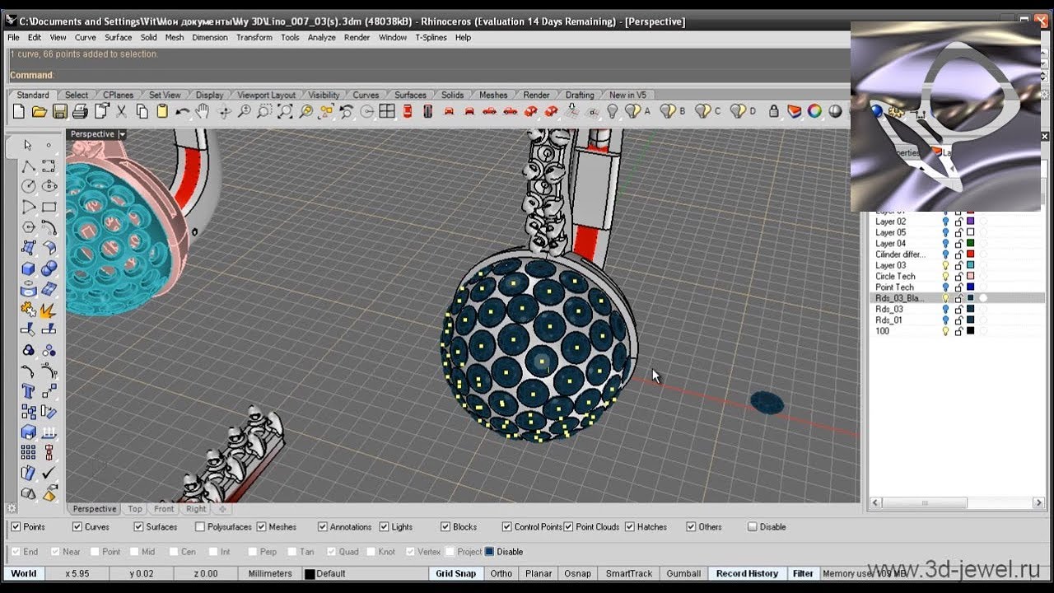Click the Lock objects padlock icon

click(x=776, y=111)
